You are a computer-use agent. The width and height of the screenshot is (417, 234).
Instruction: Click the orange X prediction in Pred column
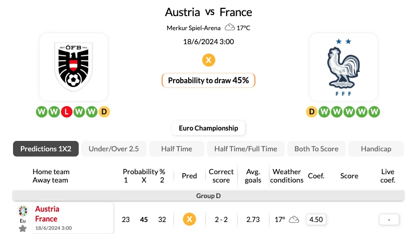coord(189,219)
